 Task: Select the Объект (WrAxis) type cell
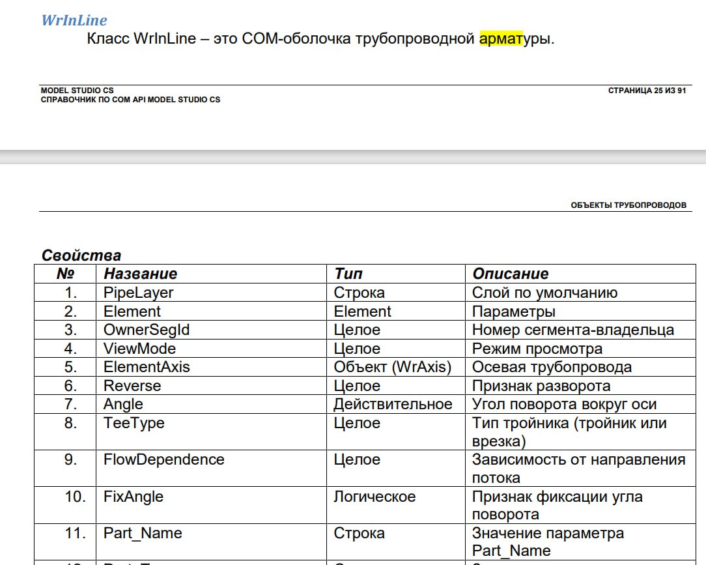pos(392,367)
